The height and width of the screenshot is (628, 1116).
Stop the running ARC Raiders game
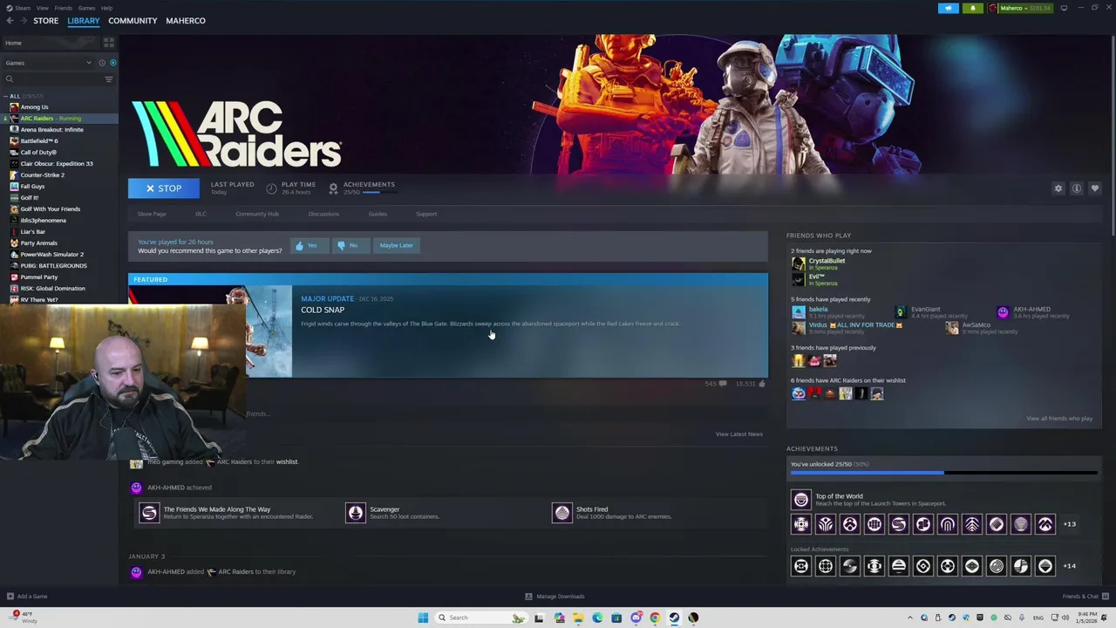coord(164,188)
